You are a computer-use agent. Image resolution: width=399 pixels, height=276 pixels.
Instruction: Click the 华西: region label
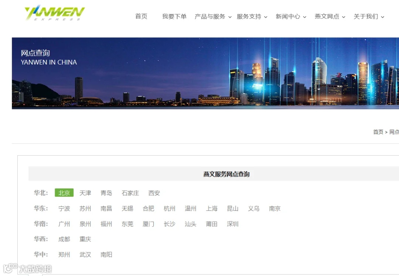point(41,239)
